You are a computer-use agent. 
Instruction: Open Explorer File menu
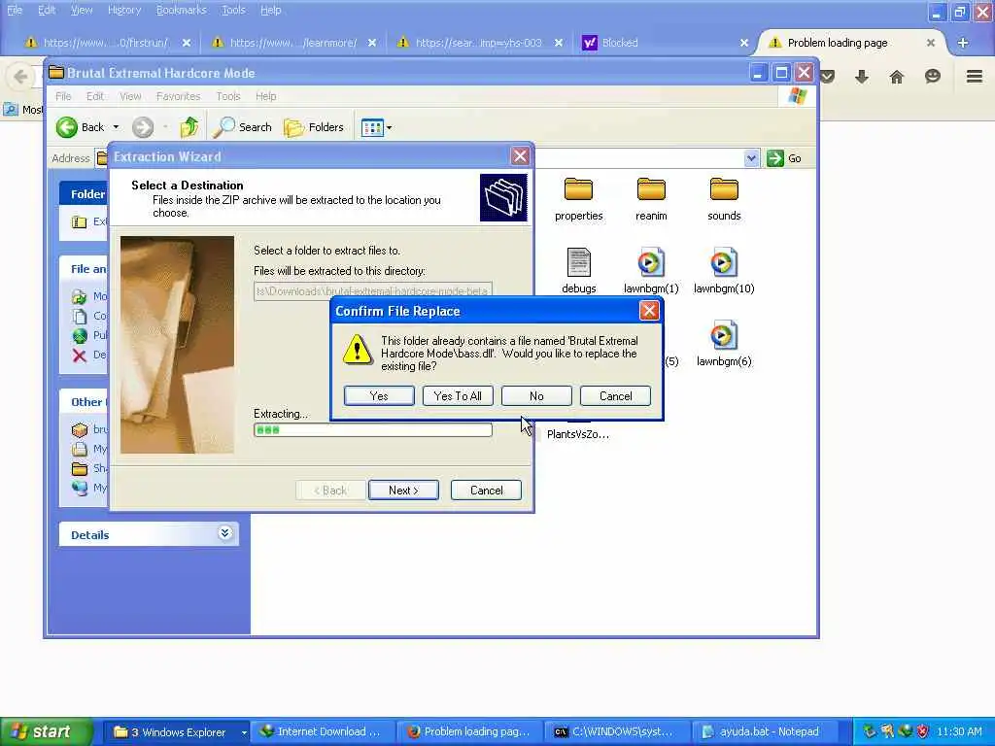63,96
